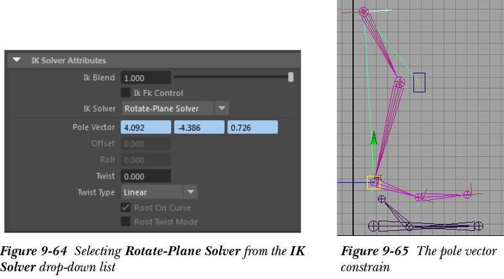Select the ball joint in mid-foot
Image resolution: width=504 pixels, height=279 pixels.
pos(420,197)
